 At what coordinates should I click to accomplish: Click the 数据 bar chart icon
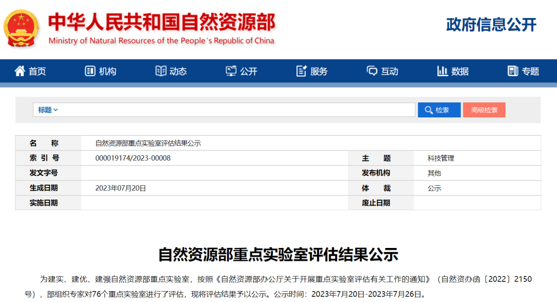[x=442, y=71]
